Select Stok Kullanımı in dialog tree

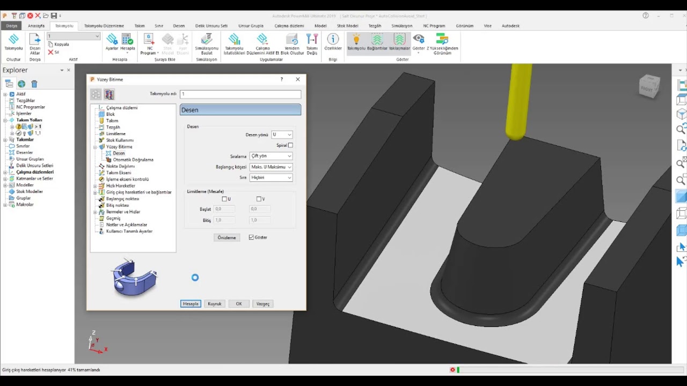(x=120, y=140)
